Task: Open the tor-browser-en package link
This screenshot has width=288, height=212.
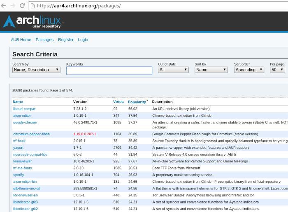Action: point(26,195)
